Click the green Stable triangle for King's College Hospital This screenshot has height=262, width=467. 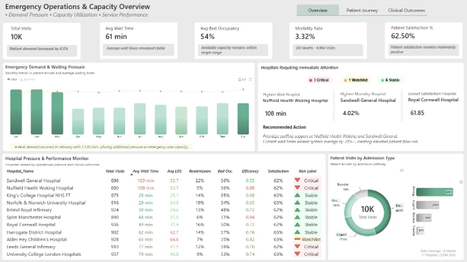[297, 195]
